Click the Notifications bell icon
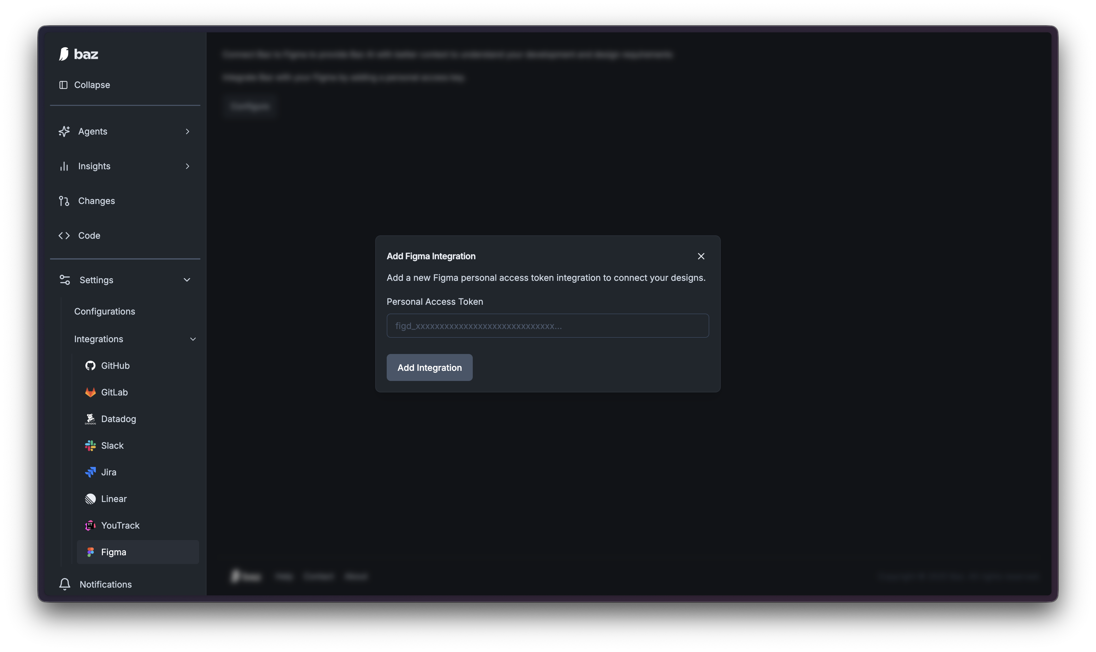Image resolution: width=1096 pixels, height=652 pixels. pyautogui.click(x=65, y=584)
